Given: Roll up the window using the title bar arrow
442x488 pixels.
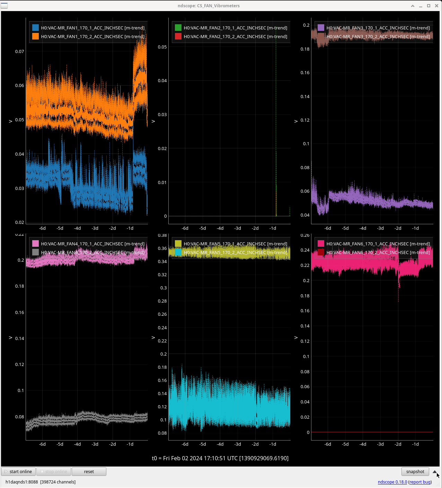Looking at the screenshot, I should (x=413, y=6).
